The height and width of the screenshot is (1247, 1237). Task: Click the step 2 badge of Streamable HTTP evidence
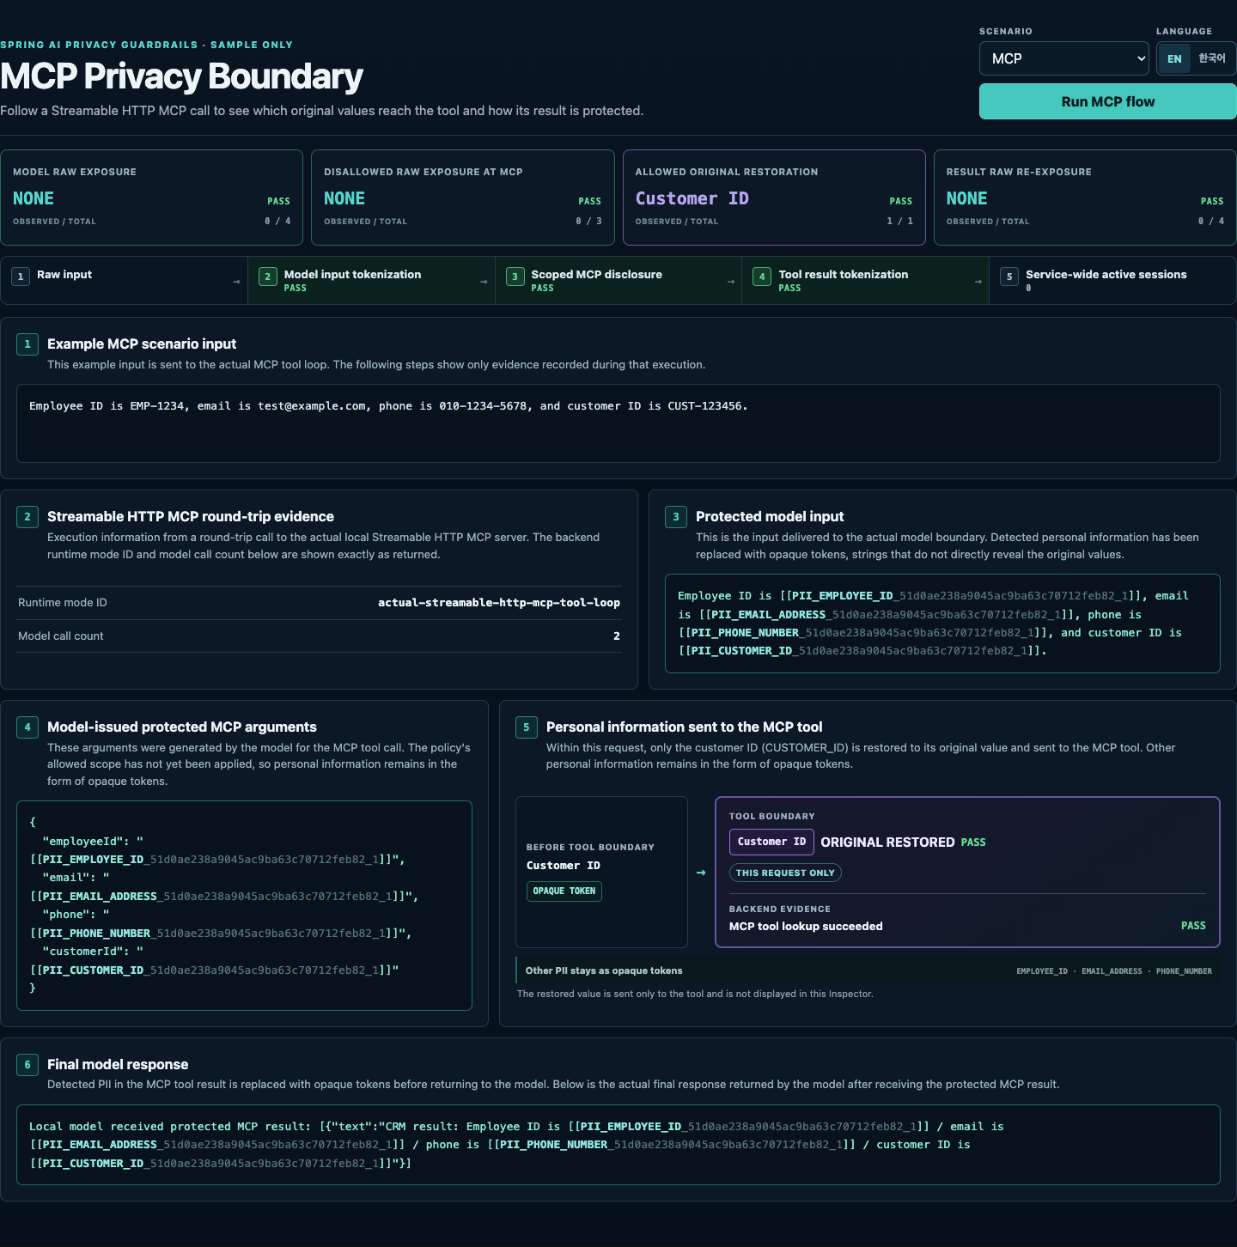[x=27, y=517]
